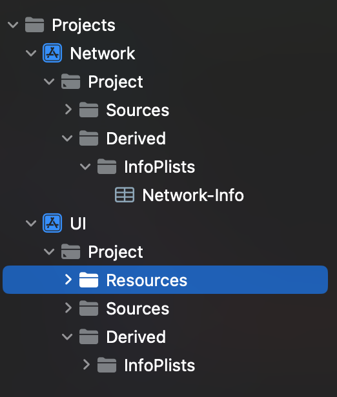Click the Network Xcode project icon
The width and height of the screenshot is (337, 397).
[52, 53]
